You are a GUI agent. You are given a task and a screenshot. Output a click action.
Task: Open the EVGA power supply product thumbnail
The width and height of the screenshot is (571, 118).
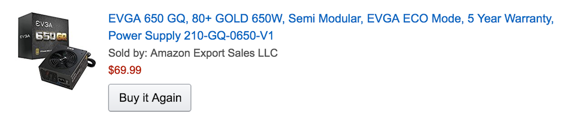57,51
